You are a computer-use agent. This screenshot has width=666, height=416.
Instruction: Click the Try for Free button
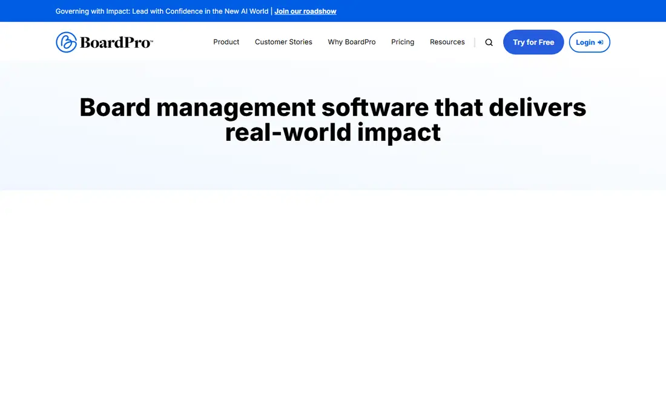[x=533, y=42]
